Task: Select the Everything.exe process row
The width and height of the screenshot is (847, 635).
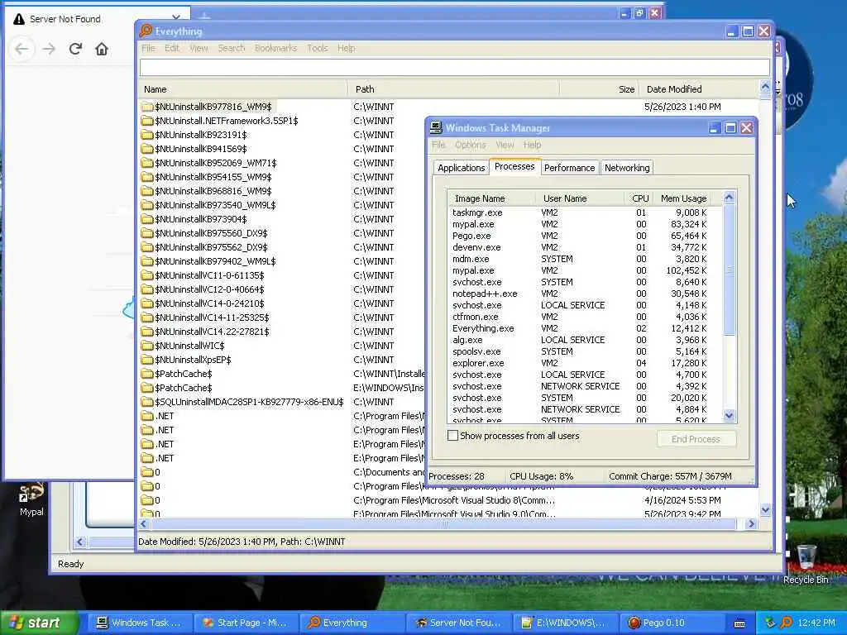Action: pyautogui.click(x=585, y=328)
